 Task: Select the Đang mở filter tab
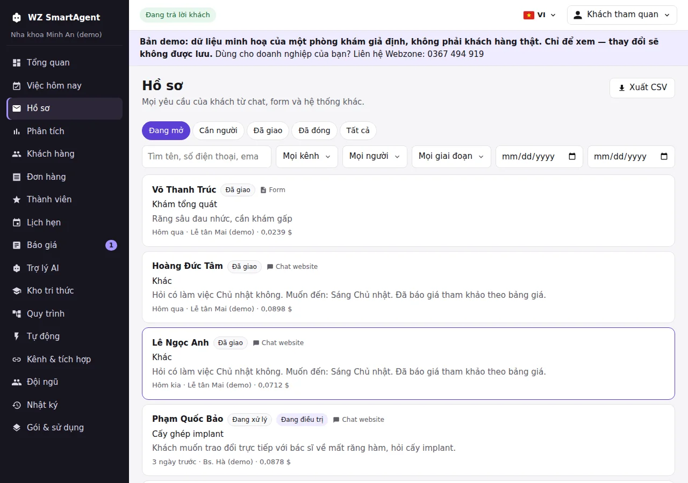click(166, 130)
